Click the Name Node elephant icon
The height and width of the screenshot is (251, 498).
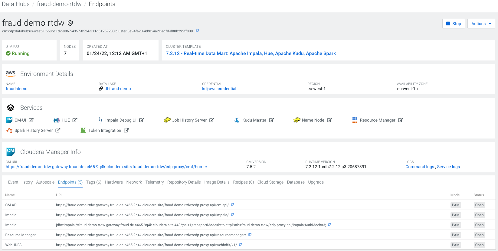pyautogui.click(x=297, y=120)
